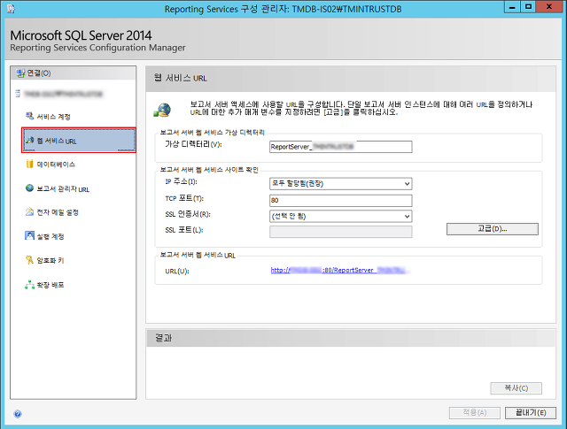Click the 가상 디렉터리(V): label
This screenshot has height=429, width=567.
[x=193, y=144]
